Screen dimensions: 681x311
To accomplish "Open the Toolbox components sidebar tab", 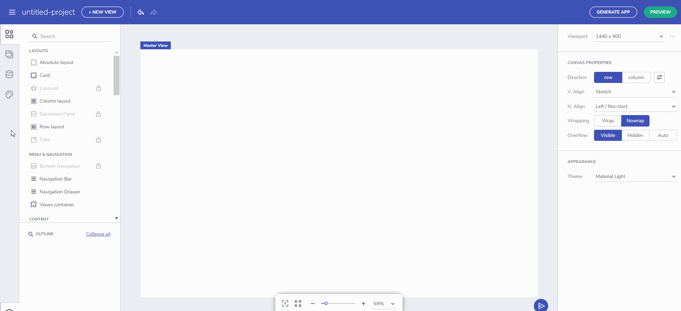I will pos(9,34).
